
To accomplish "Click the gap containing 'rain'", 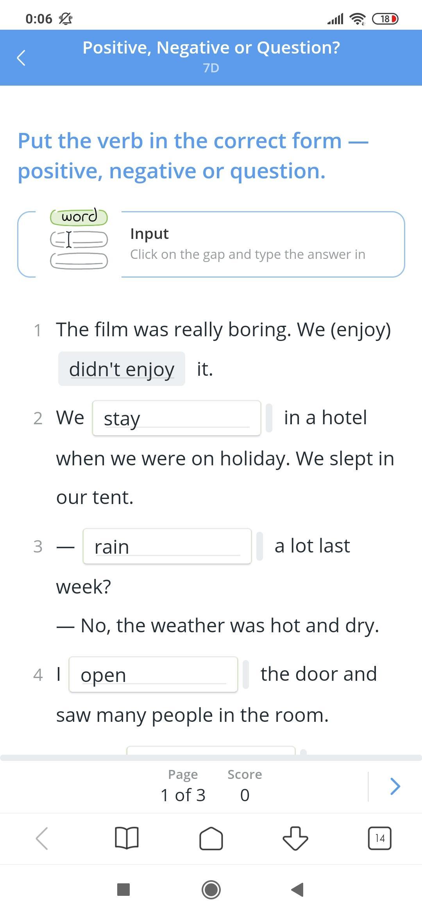I will [x=167, y=546].
